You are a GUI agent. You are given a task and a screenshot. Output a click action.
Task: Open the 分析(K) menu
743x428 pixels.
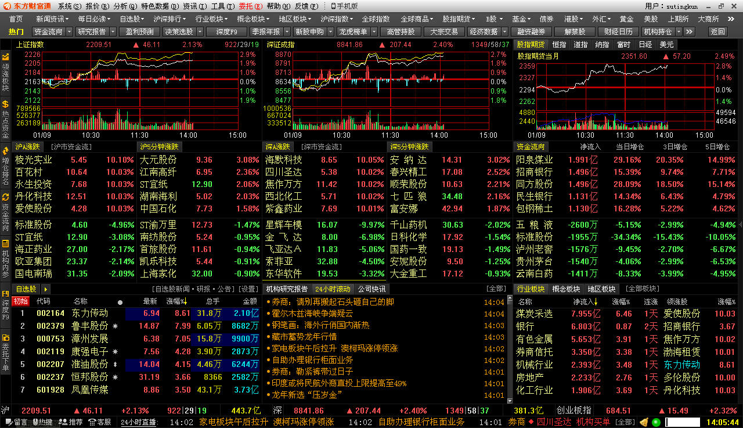click(x=125, y=6)
